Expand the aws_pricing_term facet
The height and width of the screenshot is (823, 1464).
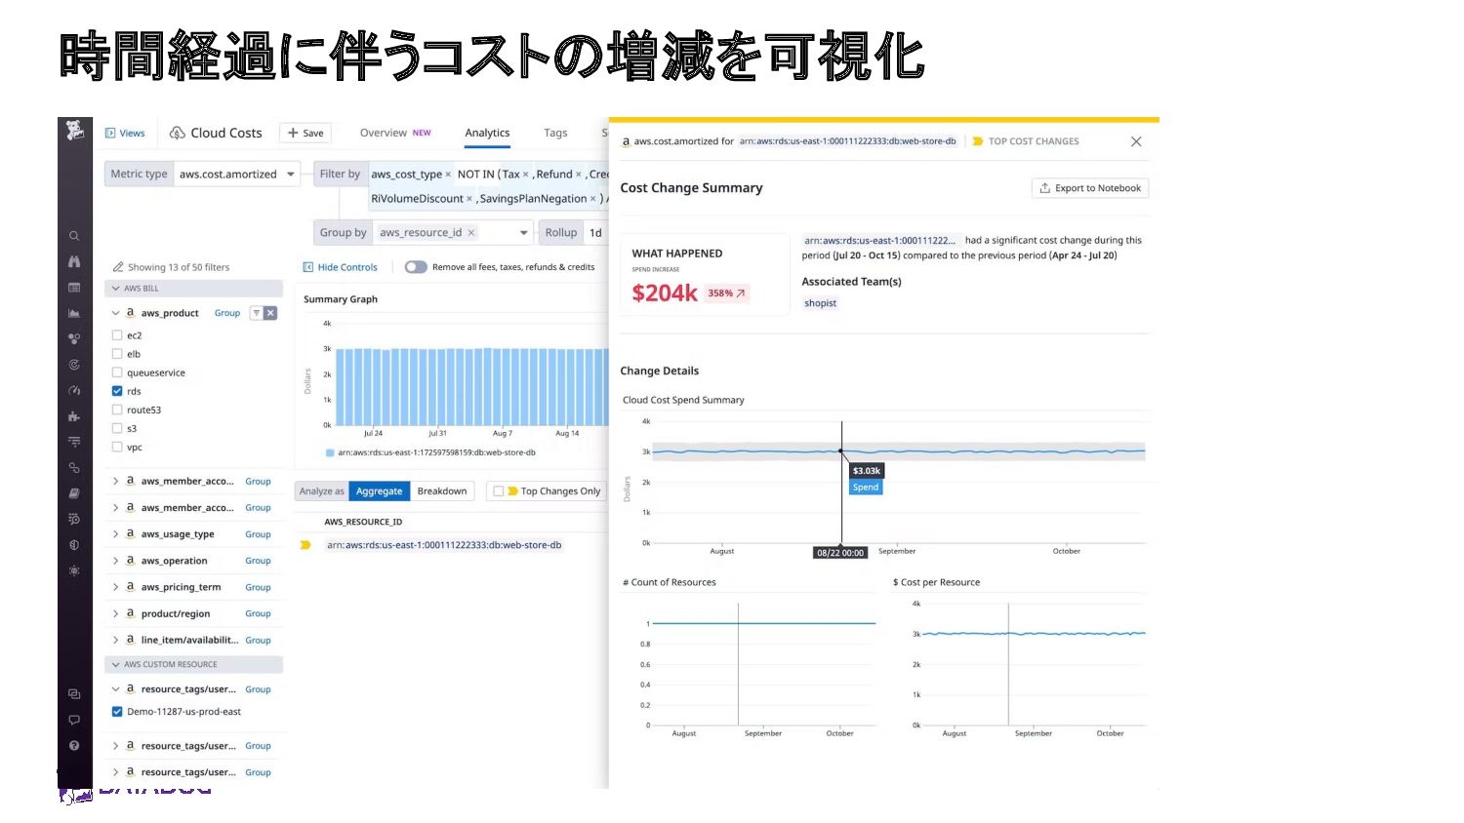tap(115, 587)
